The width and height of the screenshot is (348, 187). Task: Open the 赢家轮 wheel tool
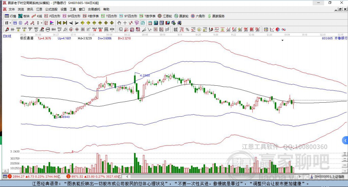[x=181, y=16]
